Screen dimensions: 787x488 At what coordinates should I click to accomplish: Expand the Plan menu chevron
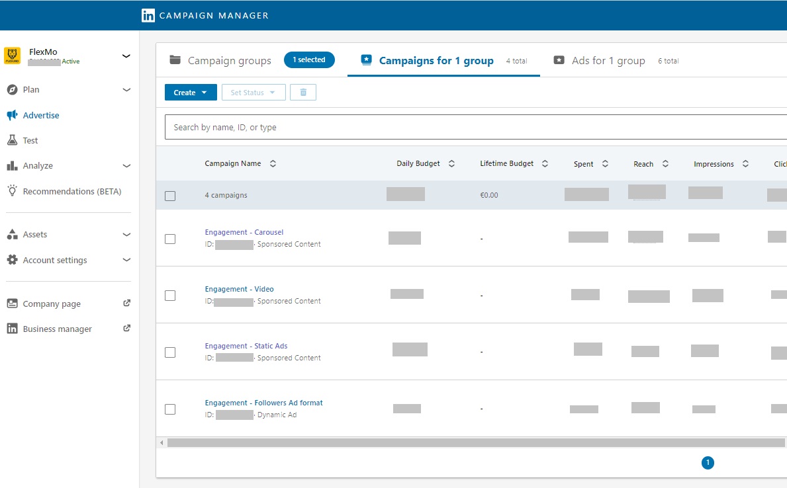point(127,90)
